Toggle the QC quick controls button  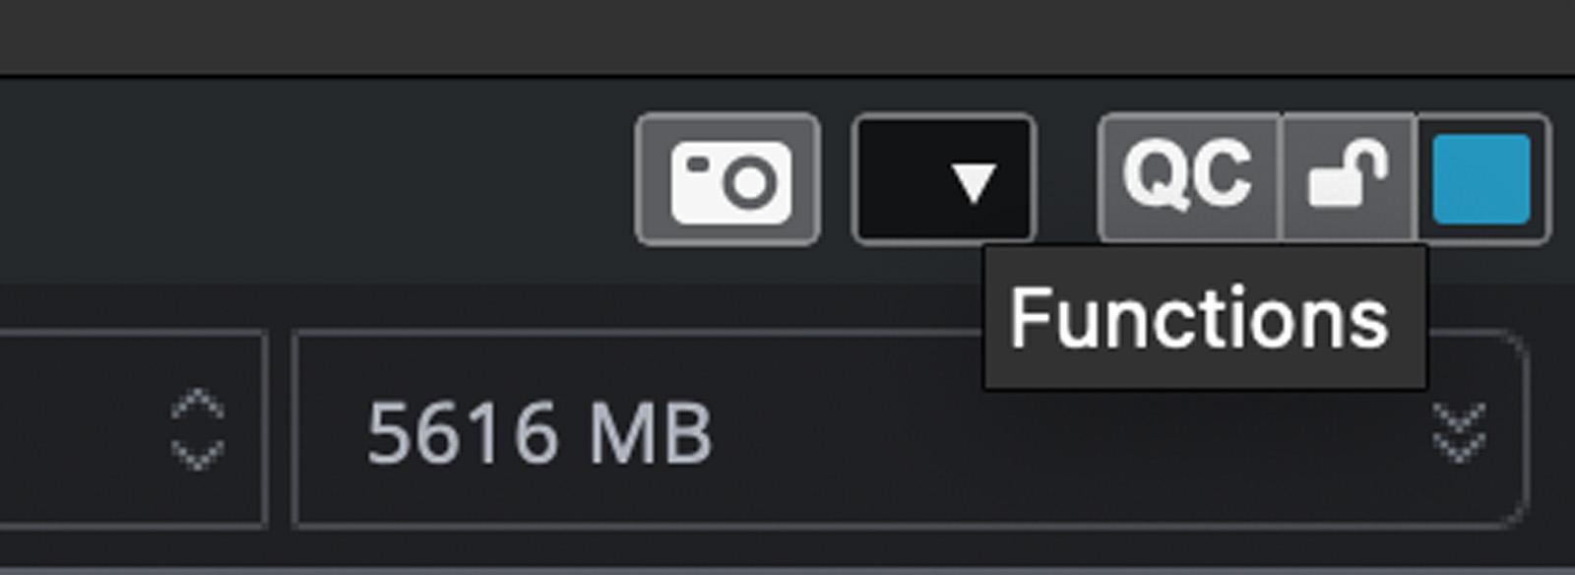[1189, 178]
